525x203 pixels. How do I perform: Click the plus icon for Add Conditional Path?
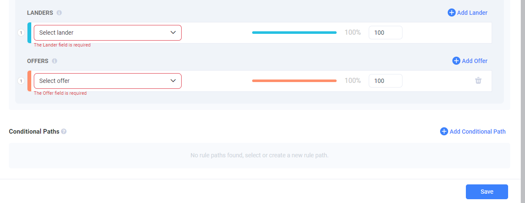pyautogui.click(x=444, y=132)
